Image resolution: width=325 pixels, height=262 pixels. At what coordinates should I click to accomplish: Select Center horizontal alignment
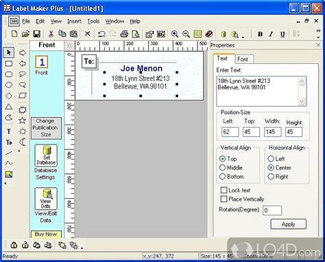279,168
